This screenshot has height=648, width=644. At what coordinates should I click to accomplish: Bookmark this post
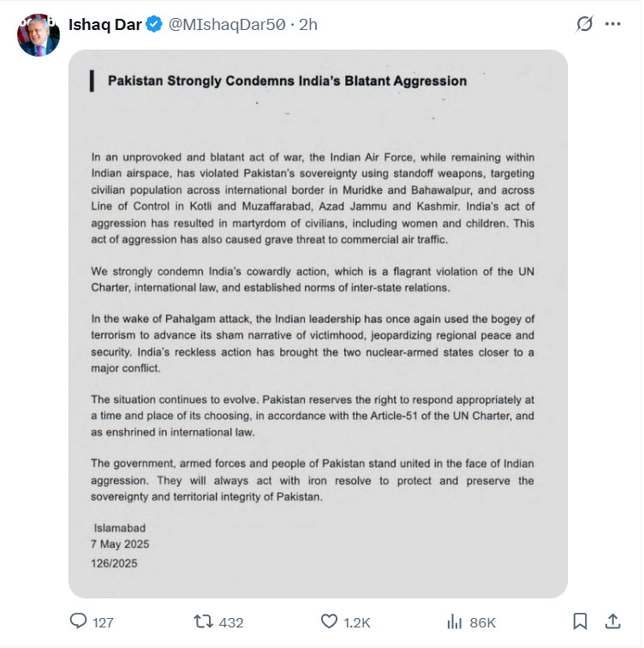(x=580, y=621)
